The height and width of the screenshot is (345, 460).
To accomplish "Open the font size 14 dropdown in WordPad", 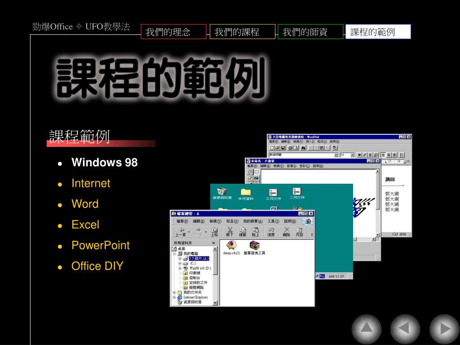I will pos(352,155).
